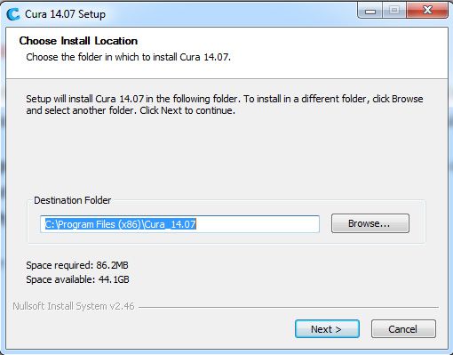Continue with the Next > button

tap(327, 328)
